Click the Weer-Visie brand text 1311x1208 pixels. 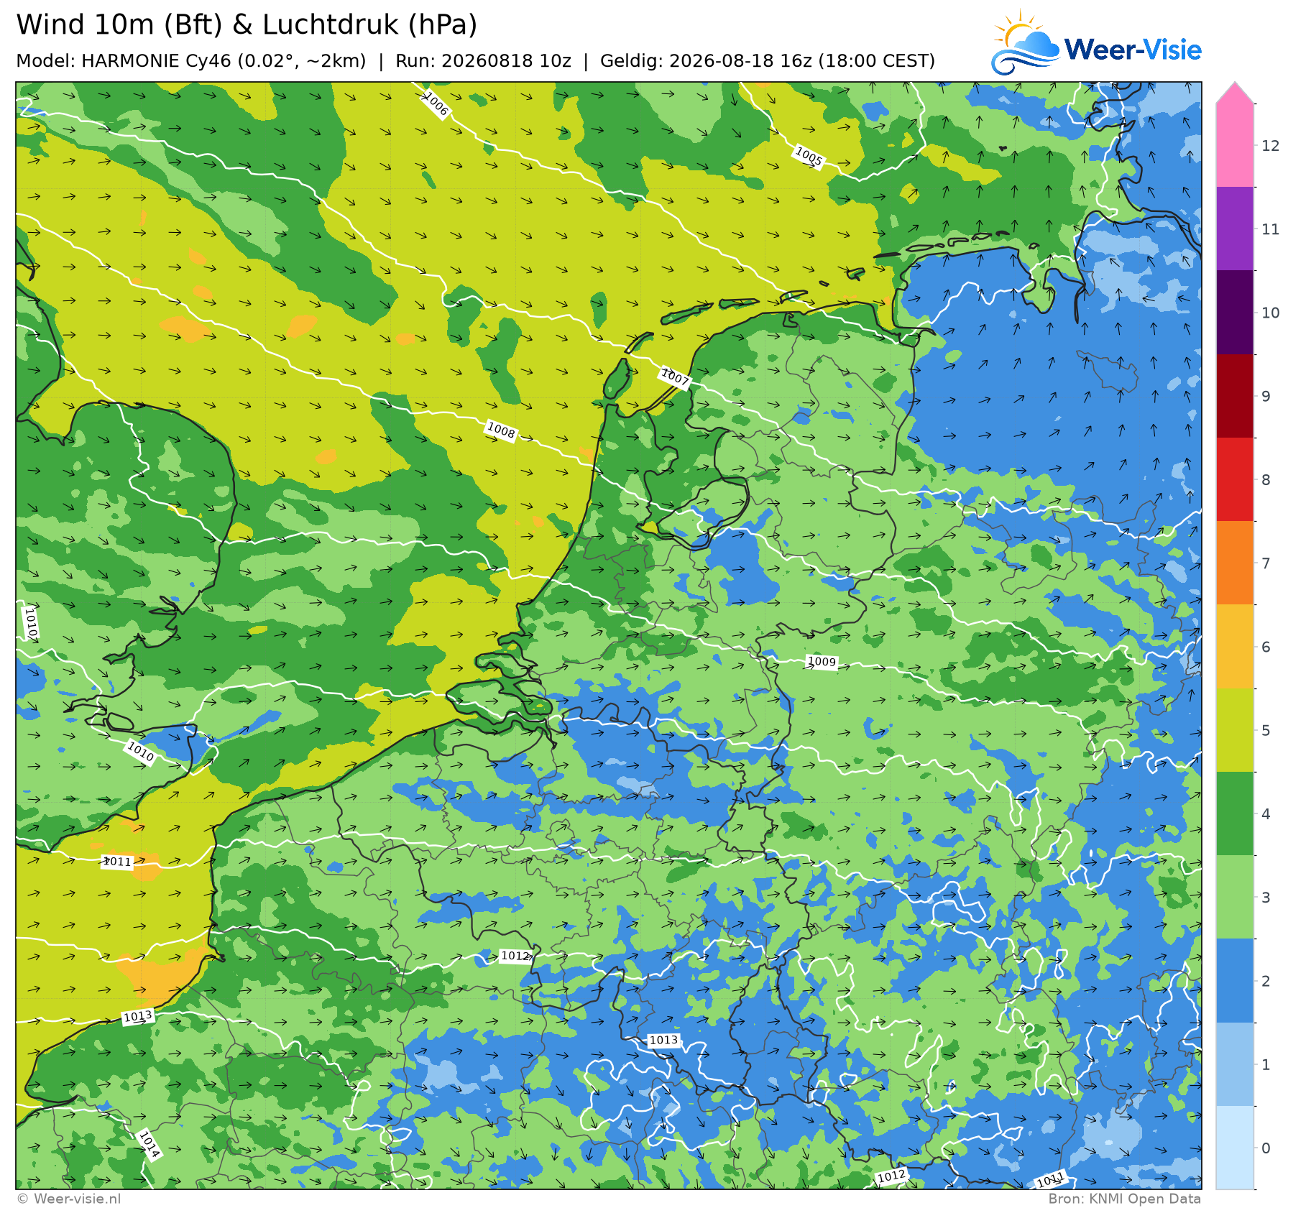[1133, 50]
